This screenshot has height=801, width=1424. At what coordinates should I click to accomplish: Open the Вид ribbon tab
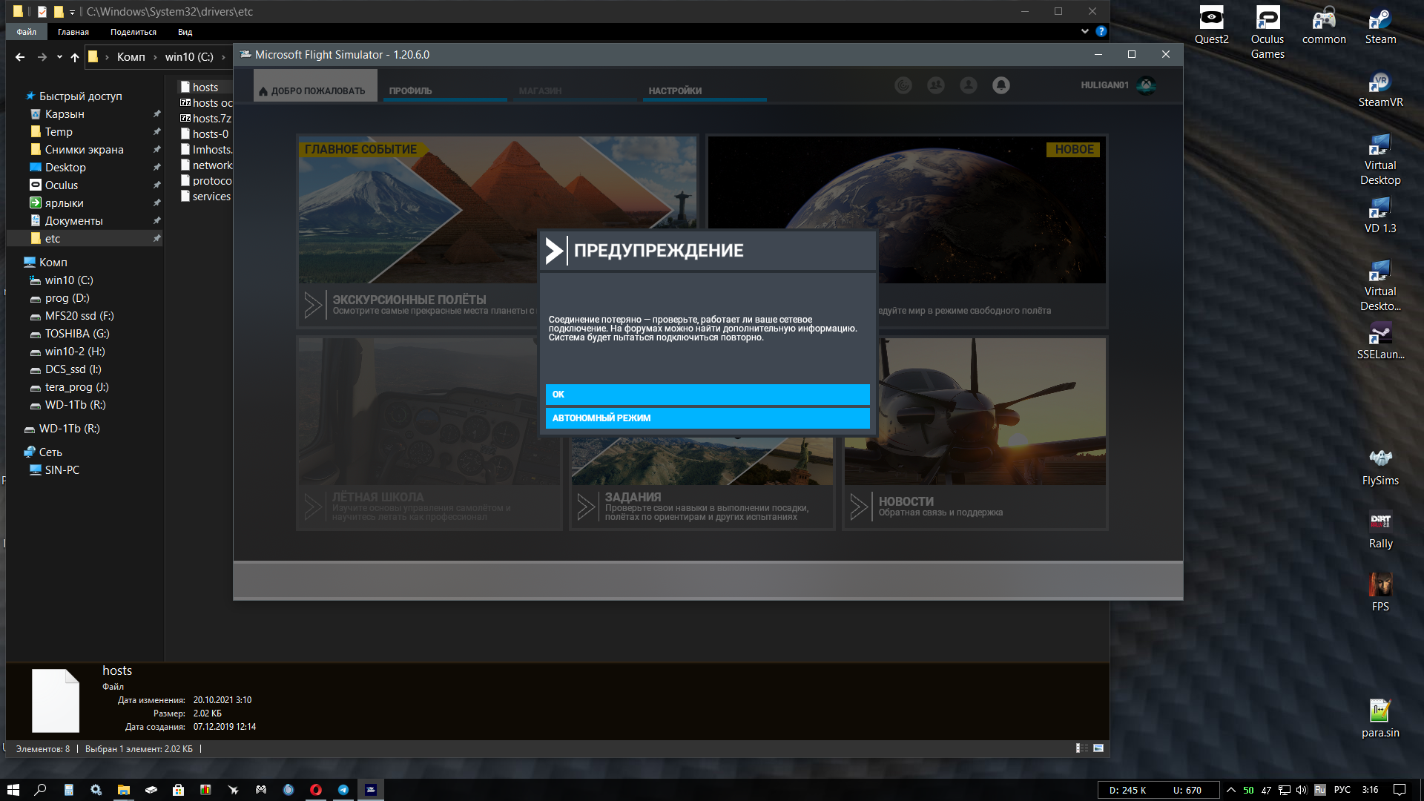[x=185, y=32]
